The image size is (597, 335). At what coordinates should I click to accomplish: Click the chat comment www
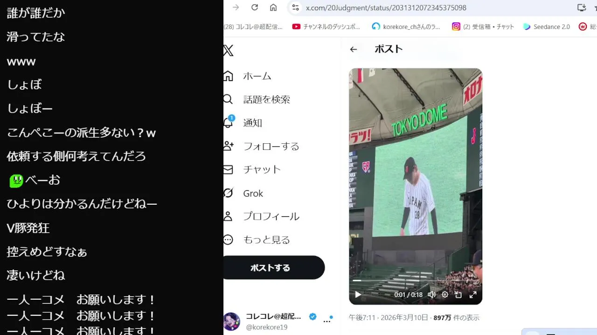pyautogui.click(x=21, y=62)
